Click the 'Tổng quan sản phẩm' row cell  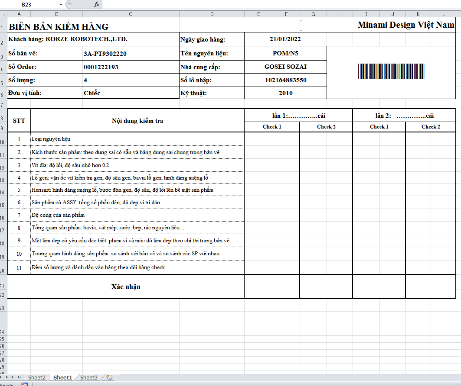point(137,228)
